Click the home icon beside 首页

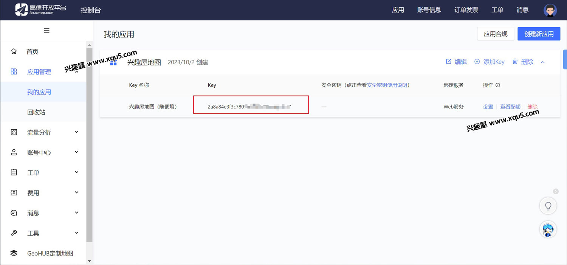pyautogui.click(x=14, y=51)
